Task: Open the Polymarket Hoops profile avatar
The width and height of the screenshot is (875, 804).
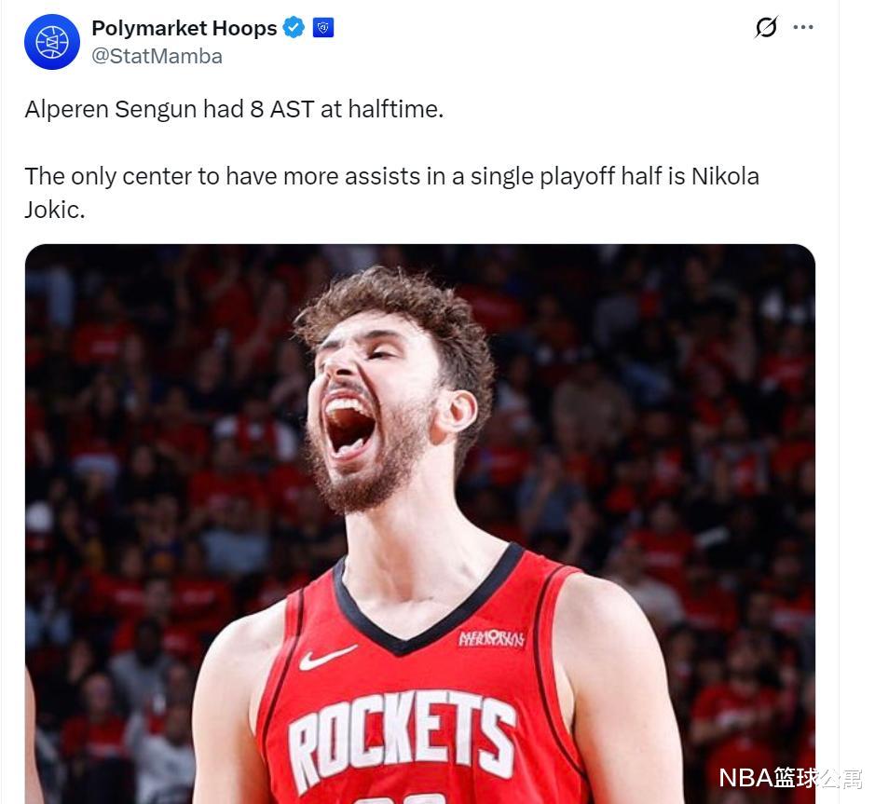Action: pos(52,42)
